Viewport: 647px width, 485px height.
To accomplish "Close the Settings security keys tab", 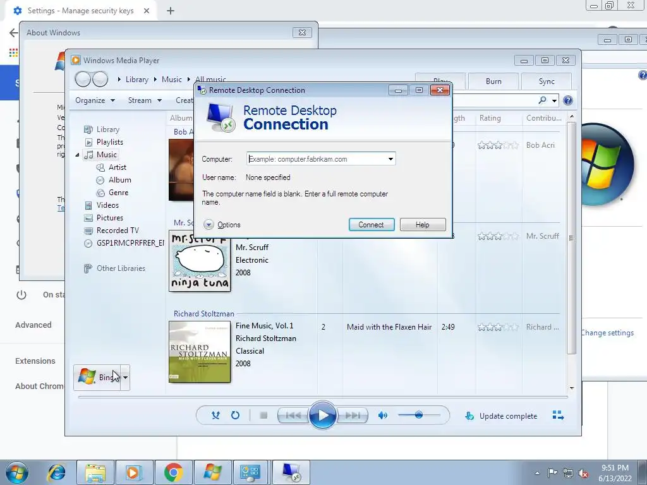I will click(147, 11).
